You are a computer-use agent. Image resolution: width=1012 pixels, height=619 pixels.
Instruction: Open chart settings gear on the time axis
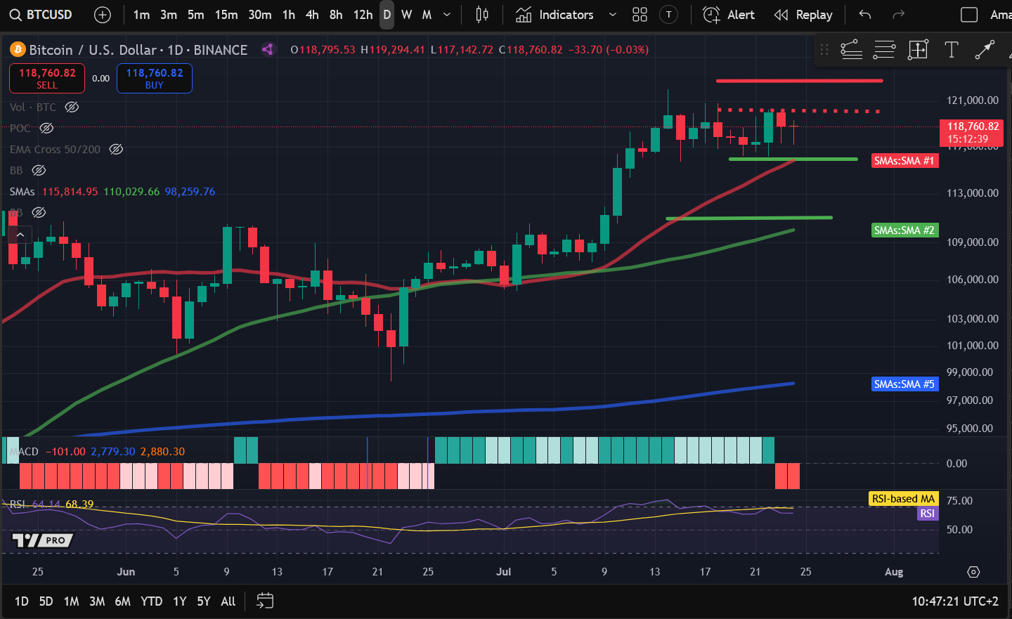pos(973,572)
